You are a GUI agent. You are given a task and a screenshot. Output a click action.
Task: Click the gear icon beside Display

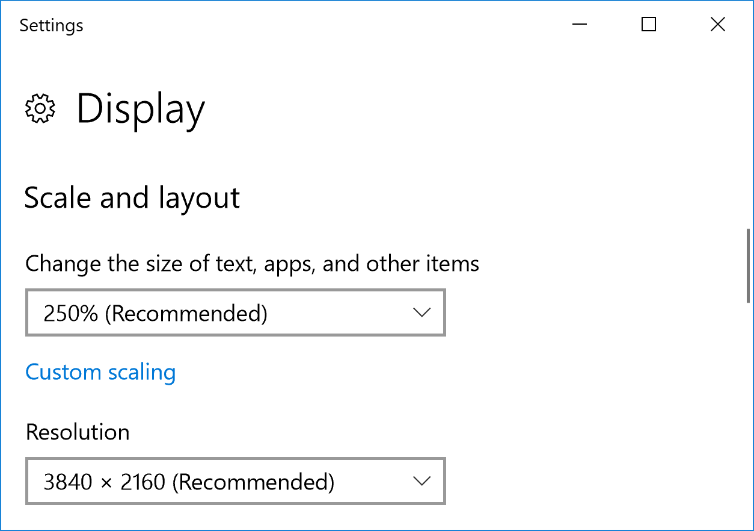click(40, 109)
